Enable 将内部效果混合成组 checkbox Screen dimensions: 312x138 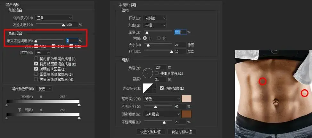click(36, 59)
